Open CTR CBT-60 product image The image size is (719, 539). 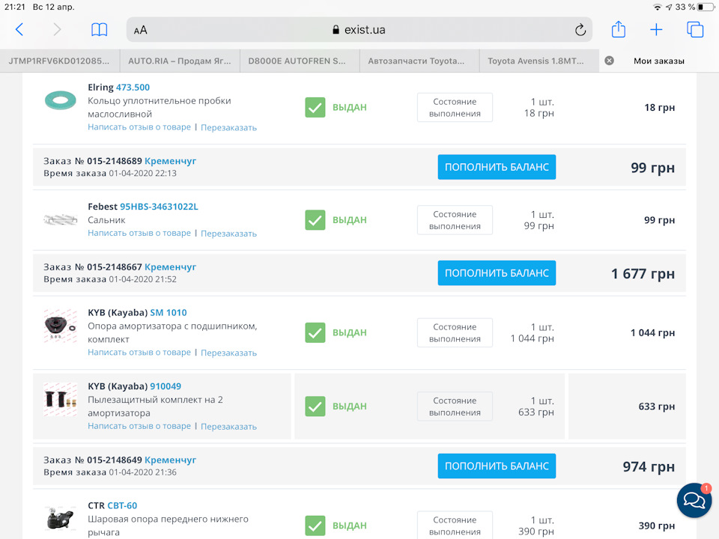click(60, 519)
